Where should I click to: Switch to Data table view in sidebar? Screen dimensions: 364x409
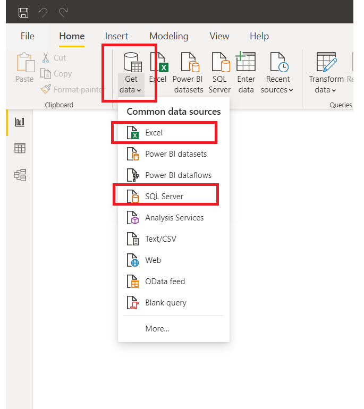click(20, 148)
